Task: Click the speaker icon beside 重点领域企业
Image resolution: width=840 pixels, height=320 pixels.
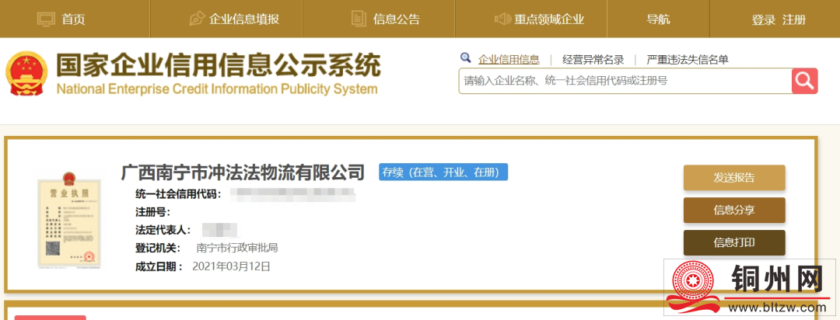Action: tap(502, 19)
